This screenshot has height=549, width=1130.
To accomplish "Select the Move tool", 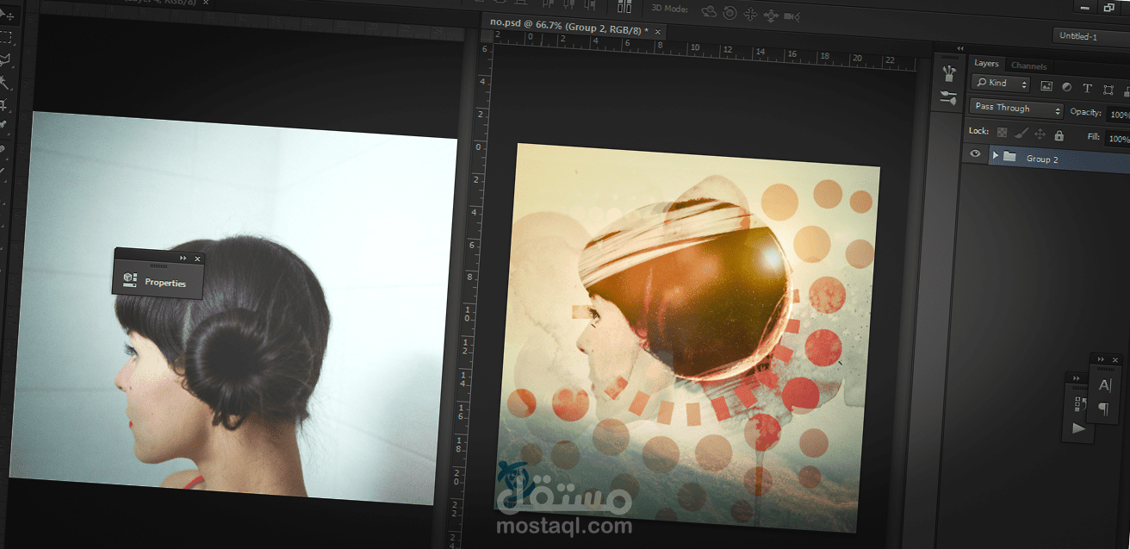I will pyautogui.click(x=7, y=16).
